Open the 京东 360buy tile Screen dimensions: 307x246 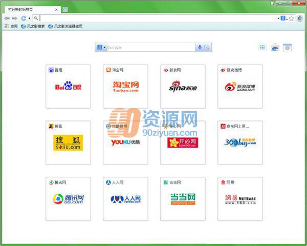pos(240,143)
